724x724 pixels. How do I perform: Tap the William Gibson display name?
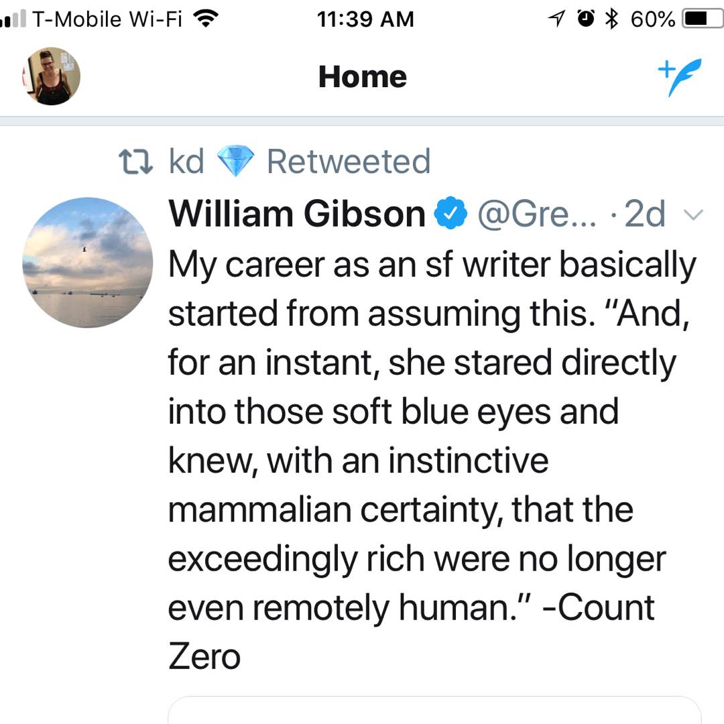[x=297, y=214]
